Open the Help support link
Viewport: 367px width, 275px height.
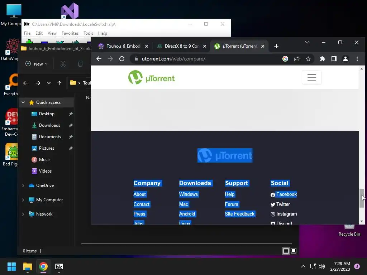tap(230, 194)
